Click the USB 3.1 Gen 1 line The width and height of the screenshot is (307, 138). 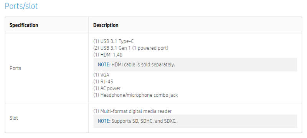[131, 48]
